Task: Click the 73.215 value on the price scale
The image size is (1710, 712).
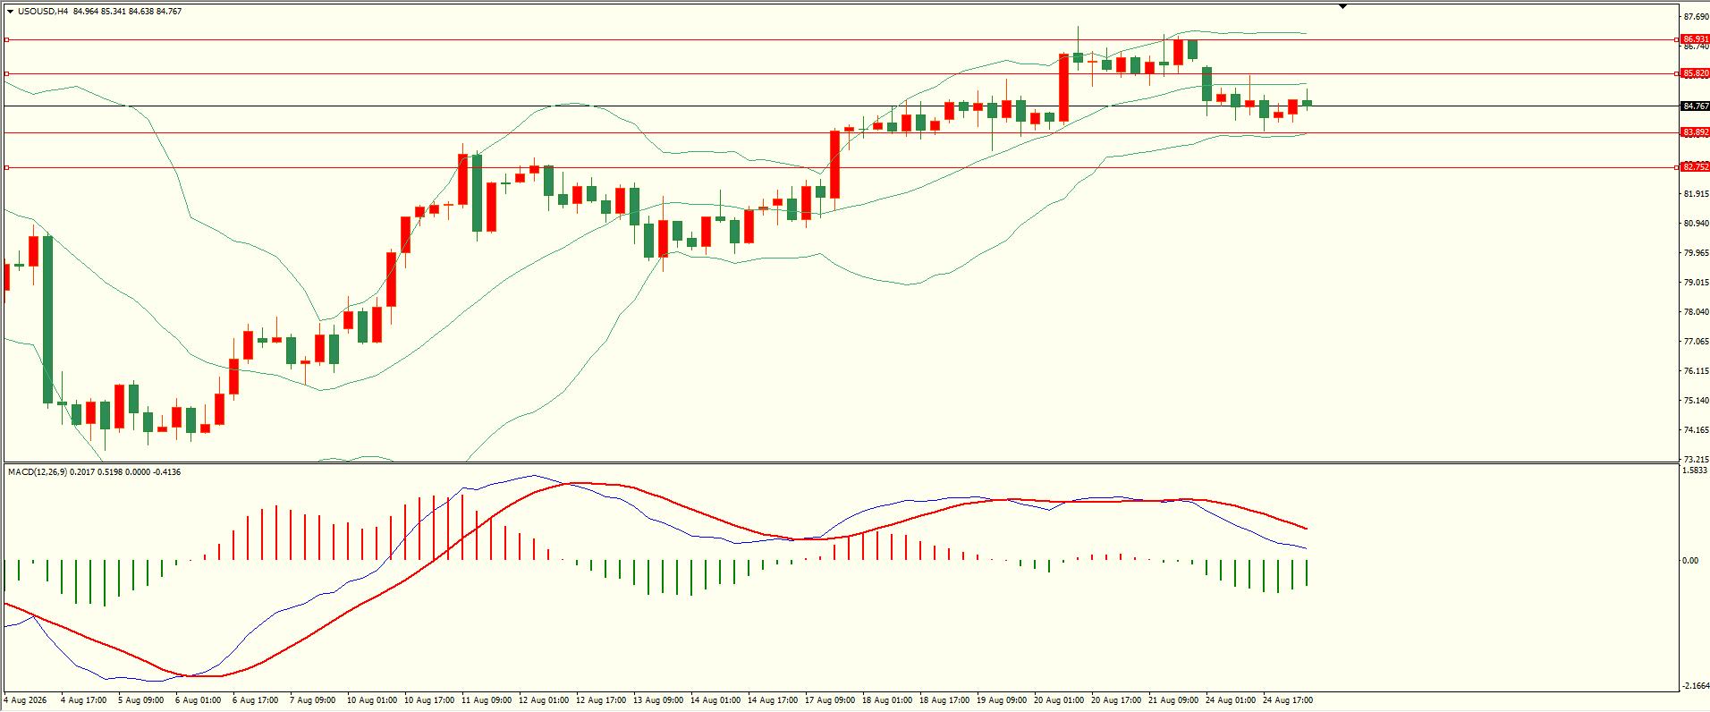Action: [x=1696, y=460]
